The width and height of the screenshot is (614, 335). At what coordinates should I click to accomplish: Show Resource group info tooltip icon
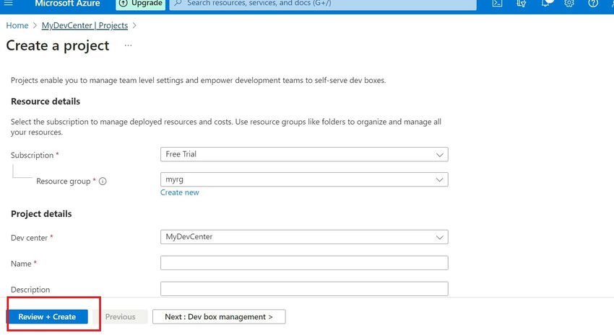[x=103, y=181]
